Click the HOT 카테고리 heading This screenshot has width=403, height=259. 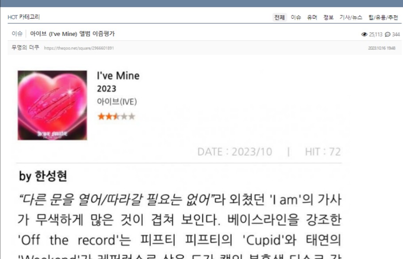pos(23,17)
